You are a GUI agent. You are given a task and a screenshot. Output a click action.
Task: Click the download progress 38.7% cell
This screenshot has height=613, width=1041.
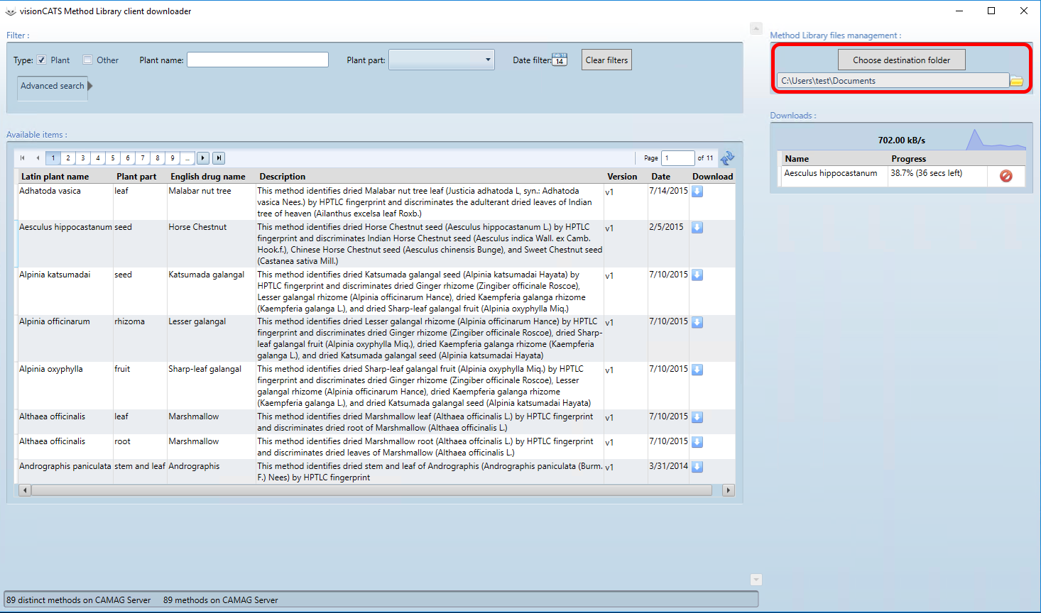point(937,176)
